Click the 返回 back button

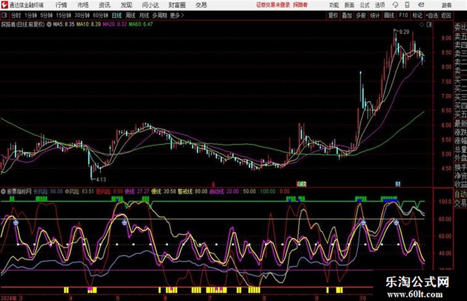tap(446, 15)
